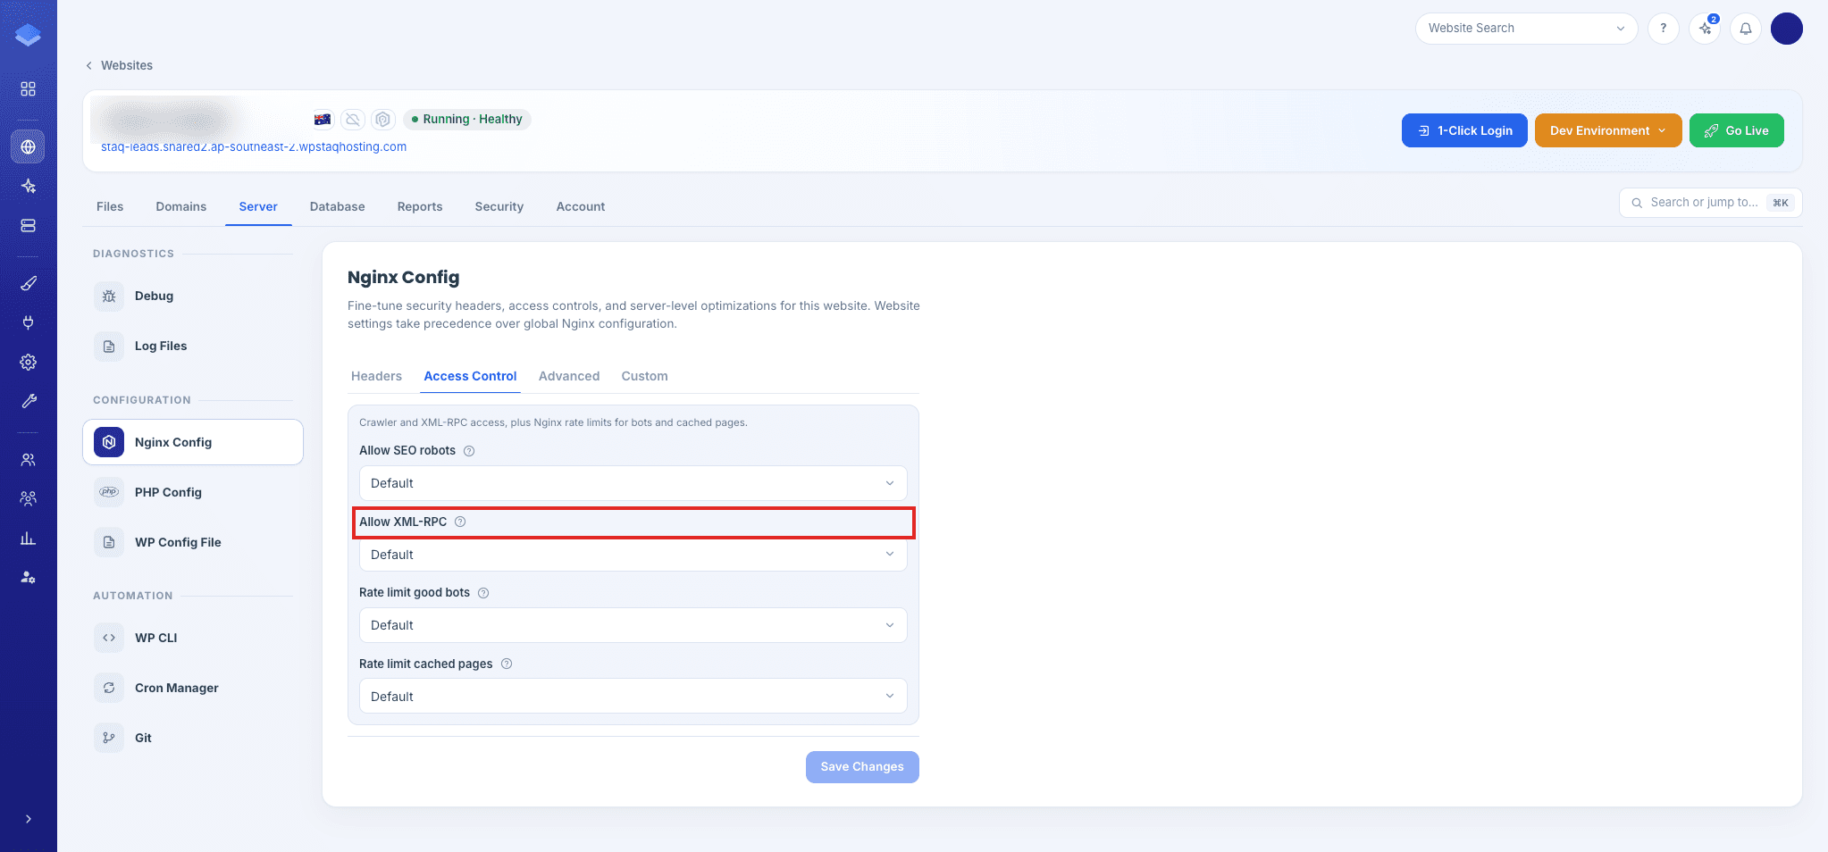Image resolution: width=1828 pixels, height=852 pixels.
Task: Switch to the Database tab
Action: (x=337, y=206)
